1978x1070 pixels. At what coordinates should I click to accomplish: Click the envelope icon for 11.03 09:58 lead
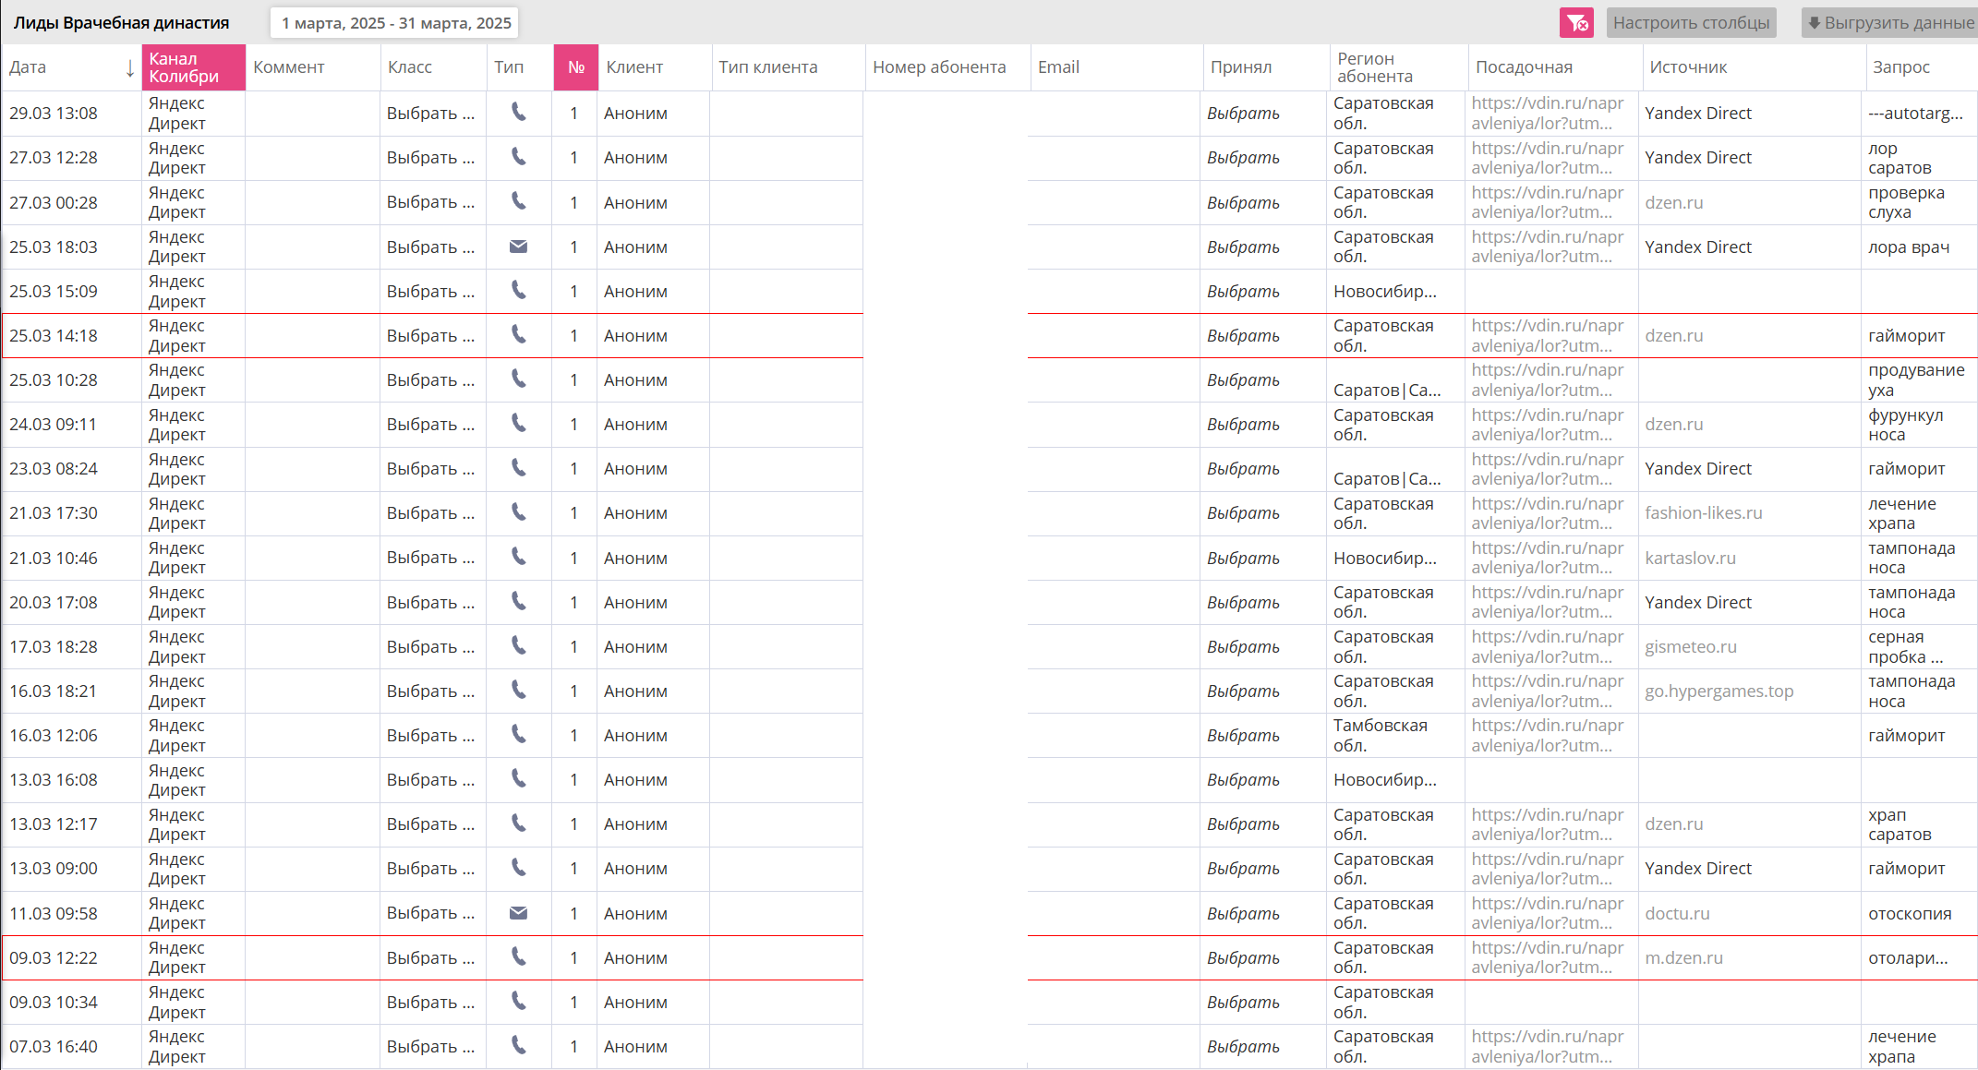coord(519,913)
